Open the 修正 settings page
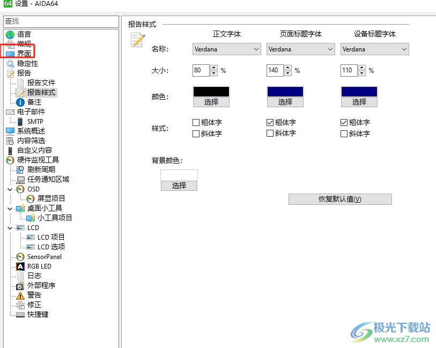This screenshot has width=436, height=348. 34,305
